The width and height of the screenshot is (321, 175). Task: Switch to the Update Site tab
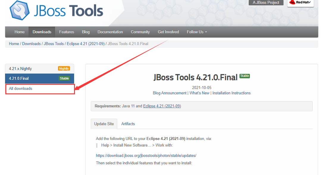[104, 124]
